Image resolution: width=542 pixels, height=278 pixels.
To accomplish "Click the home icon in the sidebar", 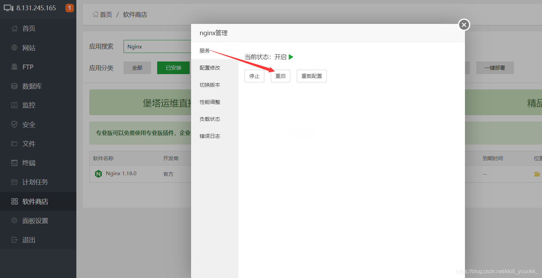I will pos(14,28).
